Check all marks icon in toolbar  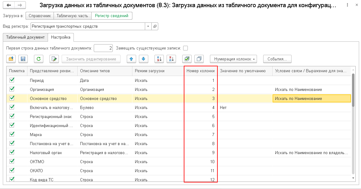click(187, 59)
